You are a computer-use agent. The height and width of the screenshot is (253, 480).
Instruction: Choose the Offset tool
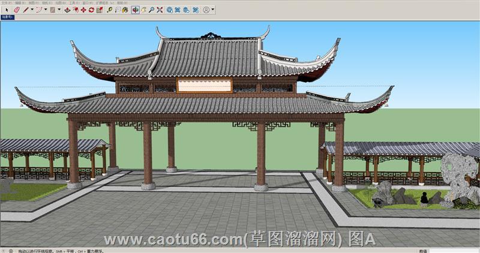tap(76, 10)
